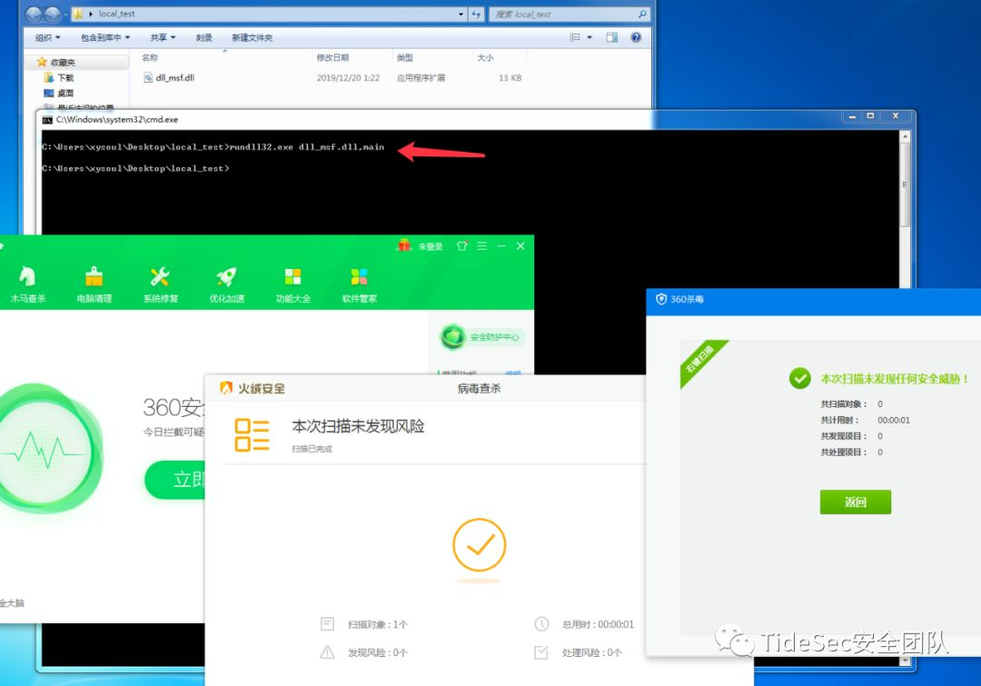This screenshot has width=981, height=686.
Task: Click the cmd window scrollbar up arrow
Action: 905,135
